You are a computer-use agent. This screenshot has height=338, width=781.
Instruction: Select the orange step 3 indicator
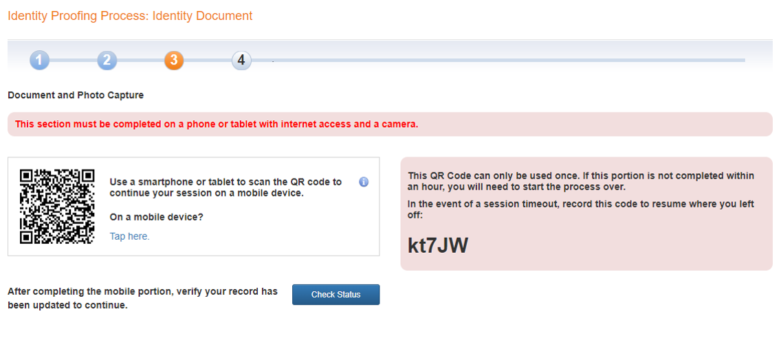[x=174, y=60]
